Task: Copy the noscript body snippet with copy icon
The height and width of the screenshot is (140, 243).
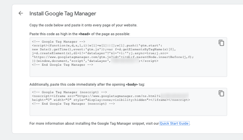Action: (221, 94)
